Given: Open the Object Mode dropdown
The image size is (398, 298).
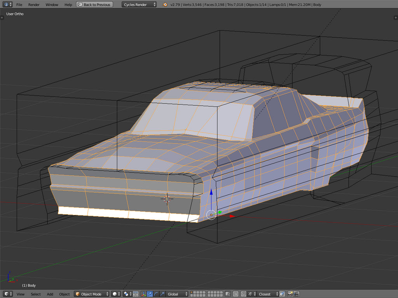Looking at the screenshot, I should [92, 294].
